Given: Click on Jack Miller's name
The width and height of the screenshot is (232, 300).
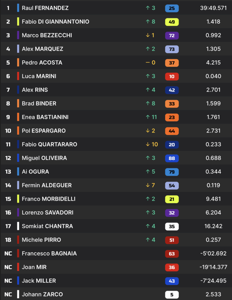Looking at the screenshot, I should click(x=39, y=281).
